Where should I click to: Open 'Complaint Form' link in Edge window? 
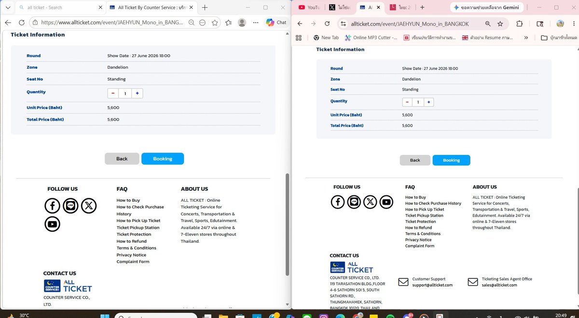click(x=133, y=262)
